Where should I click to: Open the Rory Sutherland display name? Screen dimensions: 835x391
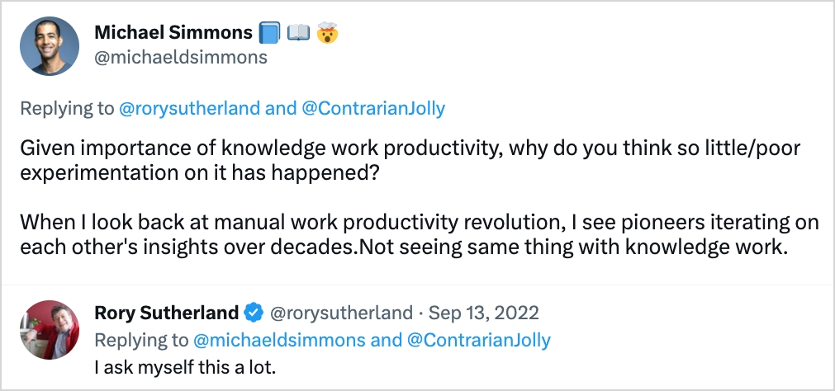(166, 313)
